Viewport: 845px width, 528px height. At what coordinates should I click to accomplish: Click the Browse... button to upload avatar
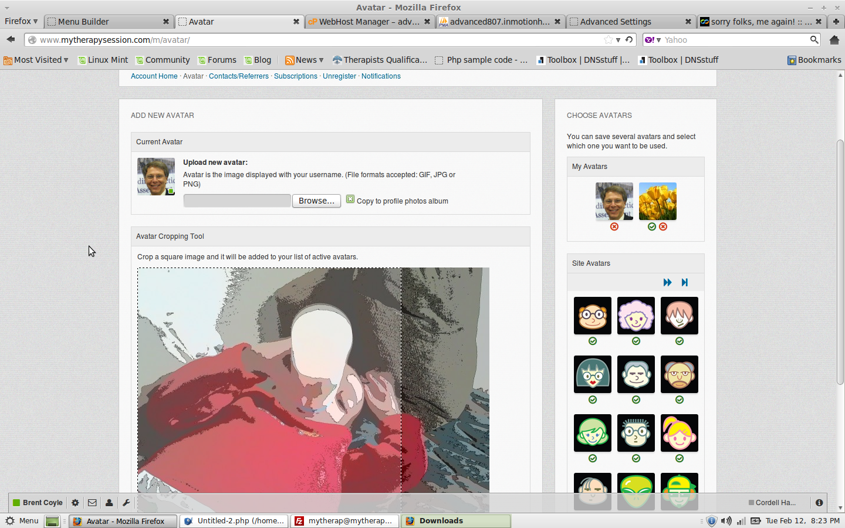(316, 201)
